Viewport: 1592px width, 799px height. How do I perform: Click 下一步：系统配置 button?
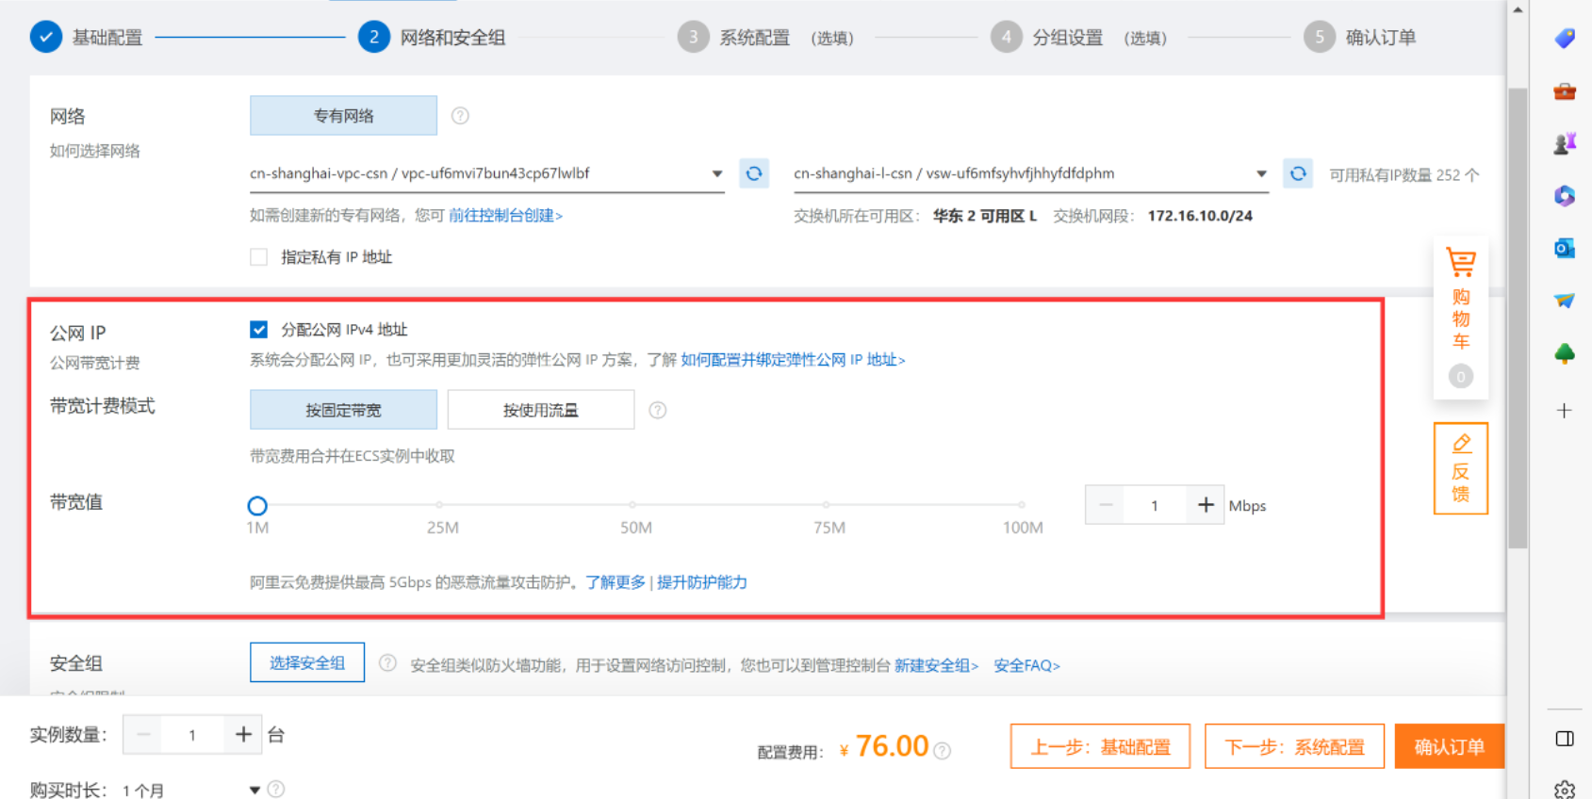tap(1294, 746)
